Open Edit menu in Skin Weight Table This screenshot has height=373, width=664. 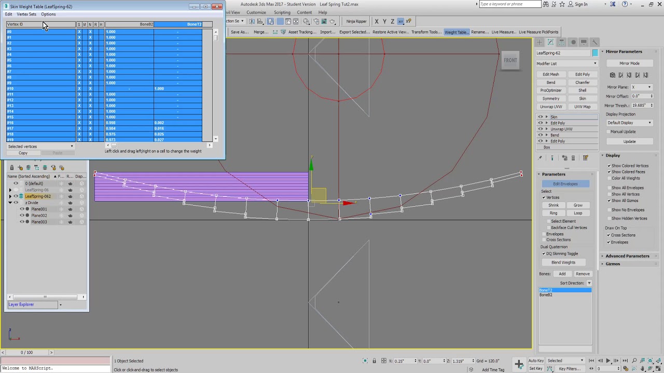(8, 14)
